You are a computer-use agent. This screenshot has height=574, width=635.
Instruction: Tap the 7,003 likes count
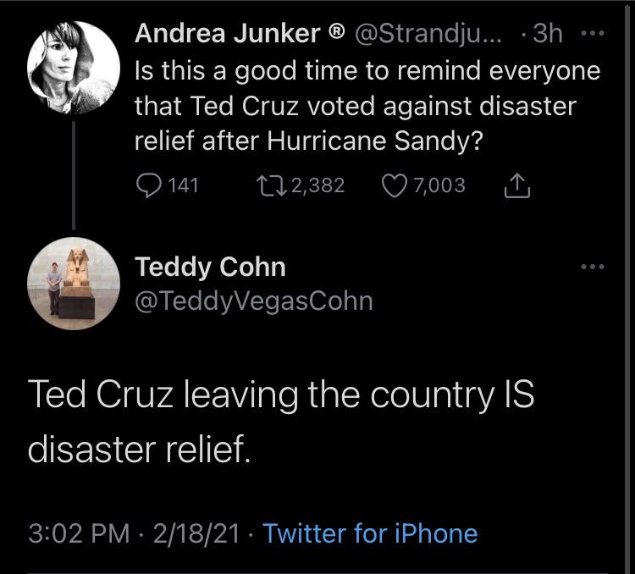[x=441, y=185]
